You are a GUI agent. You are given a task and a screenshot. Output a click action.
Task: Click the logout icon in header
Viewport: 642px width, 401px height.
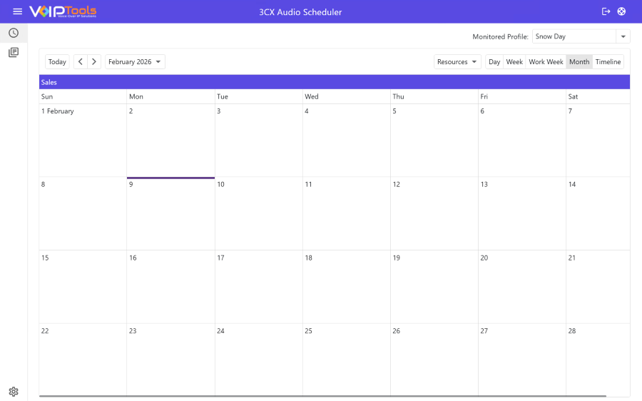click(606, 11)
